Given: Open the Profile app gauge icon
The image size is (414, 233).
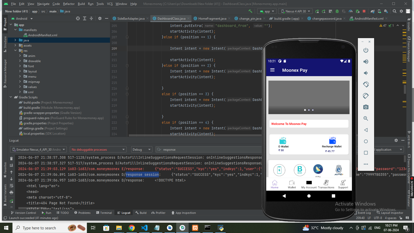Looking at the screenshot, I should click(x=351, y=11).
